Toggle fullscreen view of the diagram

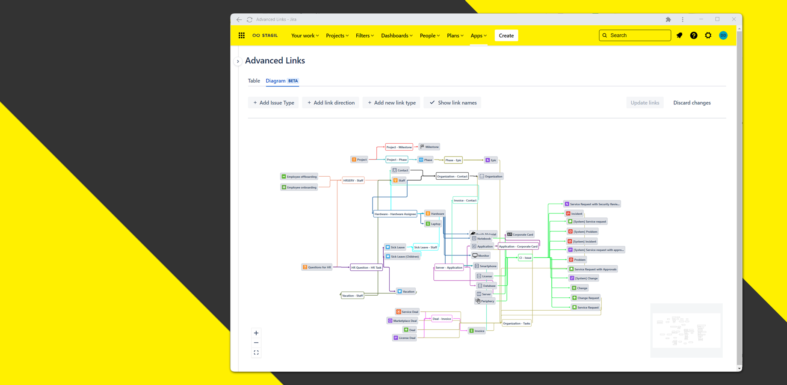(256, 352)
